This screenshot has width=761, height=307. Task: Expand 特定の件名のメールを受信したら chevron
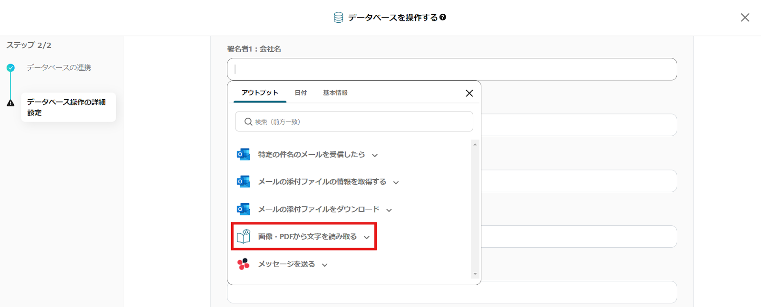(x=375, y=155)
